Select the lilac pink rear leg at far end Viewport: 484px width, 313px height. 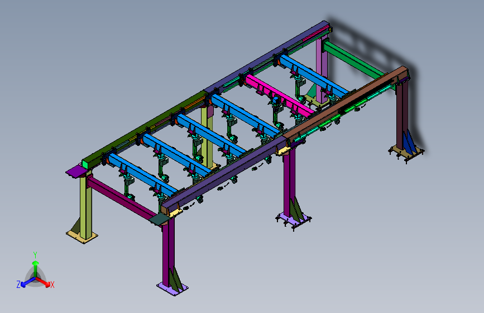point(322,69)
